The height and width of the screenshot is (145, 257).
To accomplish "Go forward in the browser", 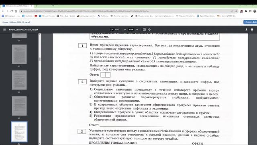I will 7,11.
